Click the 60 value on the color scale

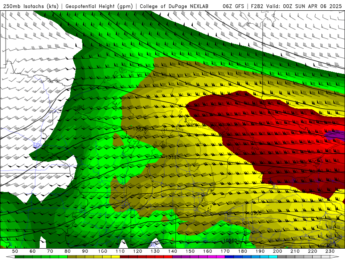(33, 251)
